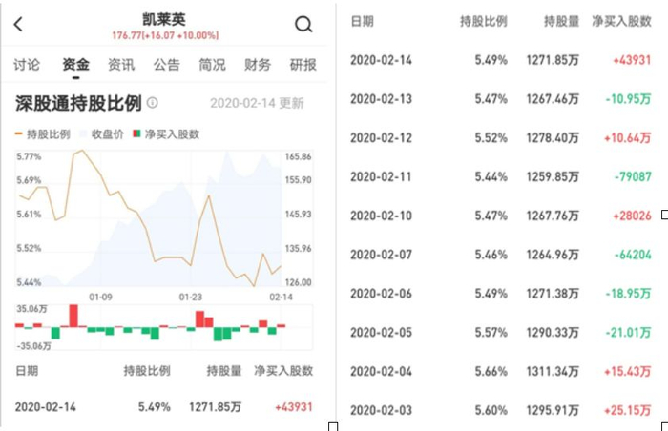Click the +28026 net-buy value
Viewport: 668px width, 431px height.
[632, 215]
